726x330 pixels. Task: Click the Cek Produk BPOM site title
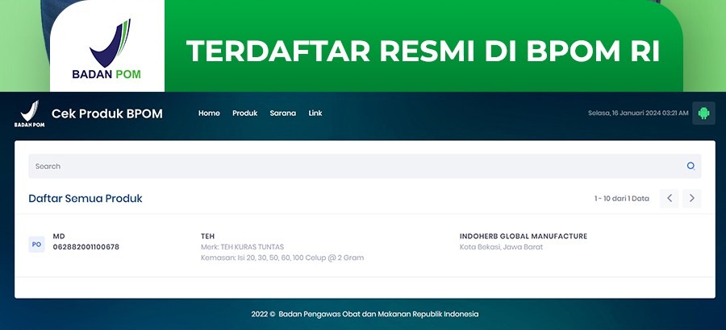[107, 113]
